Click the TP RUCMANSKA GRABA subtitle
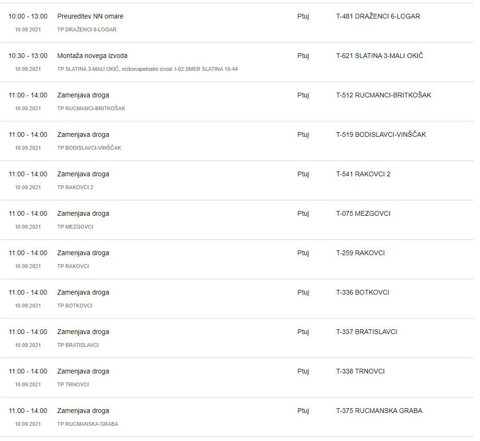The image size is (480, 441). tap(87, 424)
